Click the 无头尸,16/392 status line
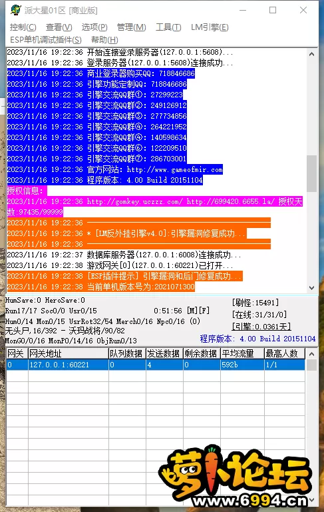Screen dimensions: 324x512 point(65,331)
